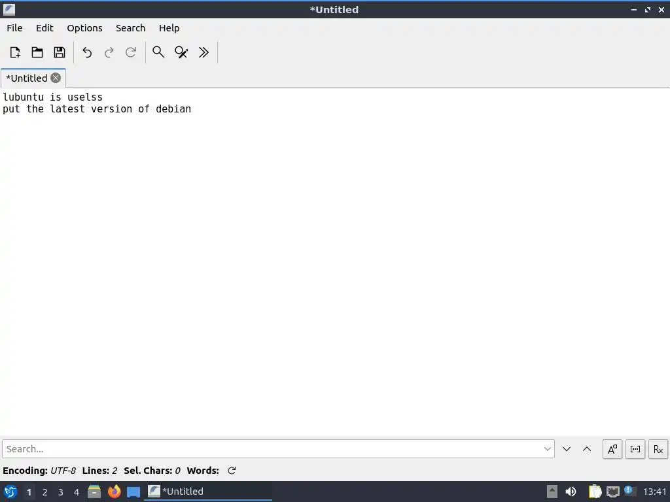Click the text line 'lubuntu is uselss'
This screenshot has height=502, width=670.
52,97
